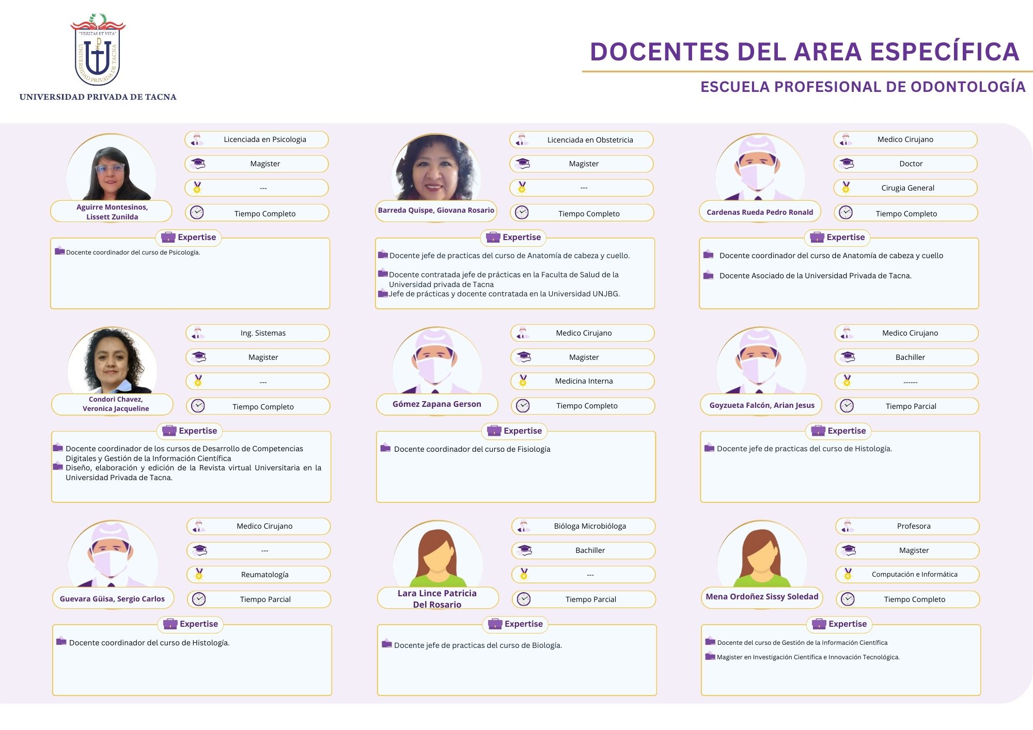Click profession icon beside Bióloga Microbióloga
Viewport: 1033px width, 730px height.
click(523, 526)
